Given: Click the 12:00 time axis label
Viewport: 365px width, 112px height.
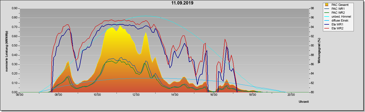Looking at the screenshot, I should coord(136,95).
